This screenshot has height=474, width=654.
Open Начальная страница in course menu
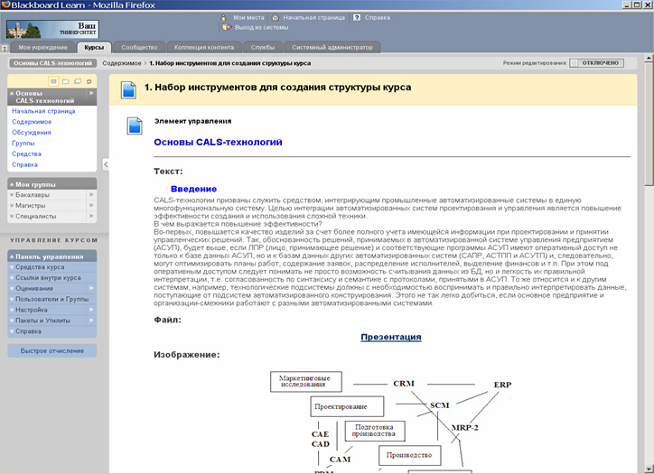point(43,111)
